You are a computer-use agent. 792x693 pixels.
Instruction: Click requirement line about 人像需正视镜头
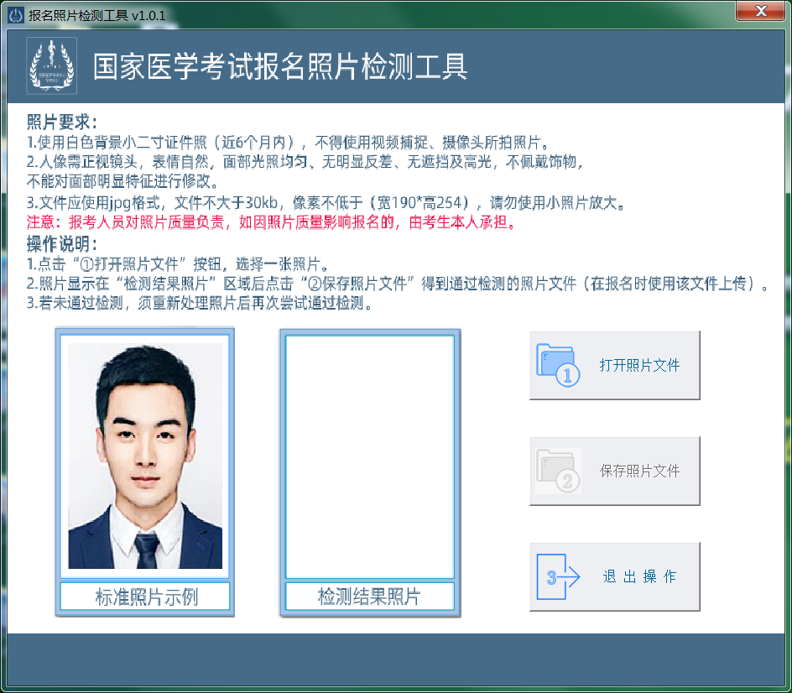[x=305, y=162]
